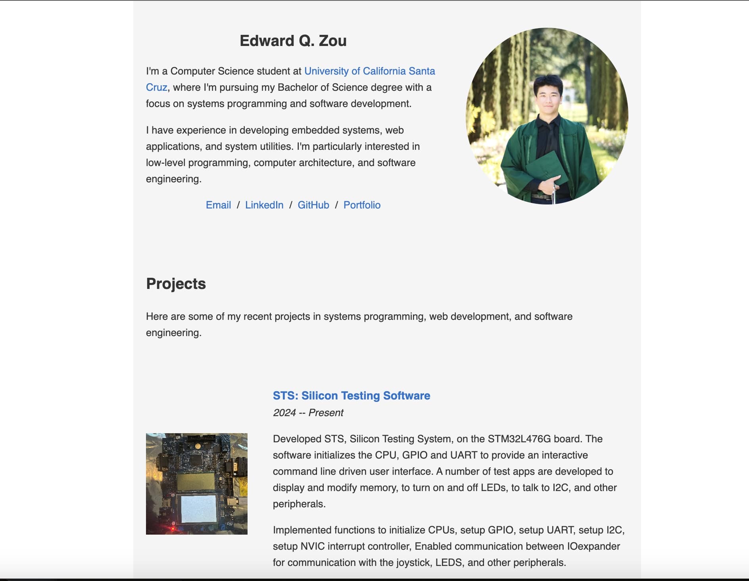Screen dimensions: 749x581
Task: Click the white LCD screen in the board image
Action: (198, 508)
